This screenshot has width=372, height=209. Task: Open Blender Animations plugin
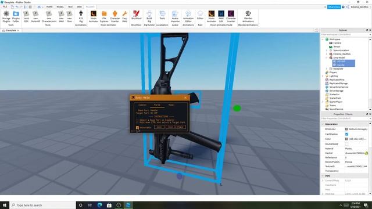click(x=248, y=16)
